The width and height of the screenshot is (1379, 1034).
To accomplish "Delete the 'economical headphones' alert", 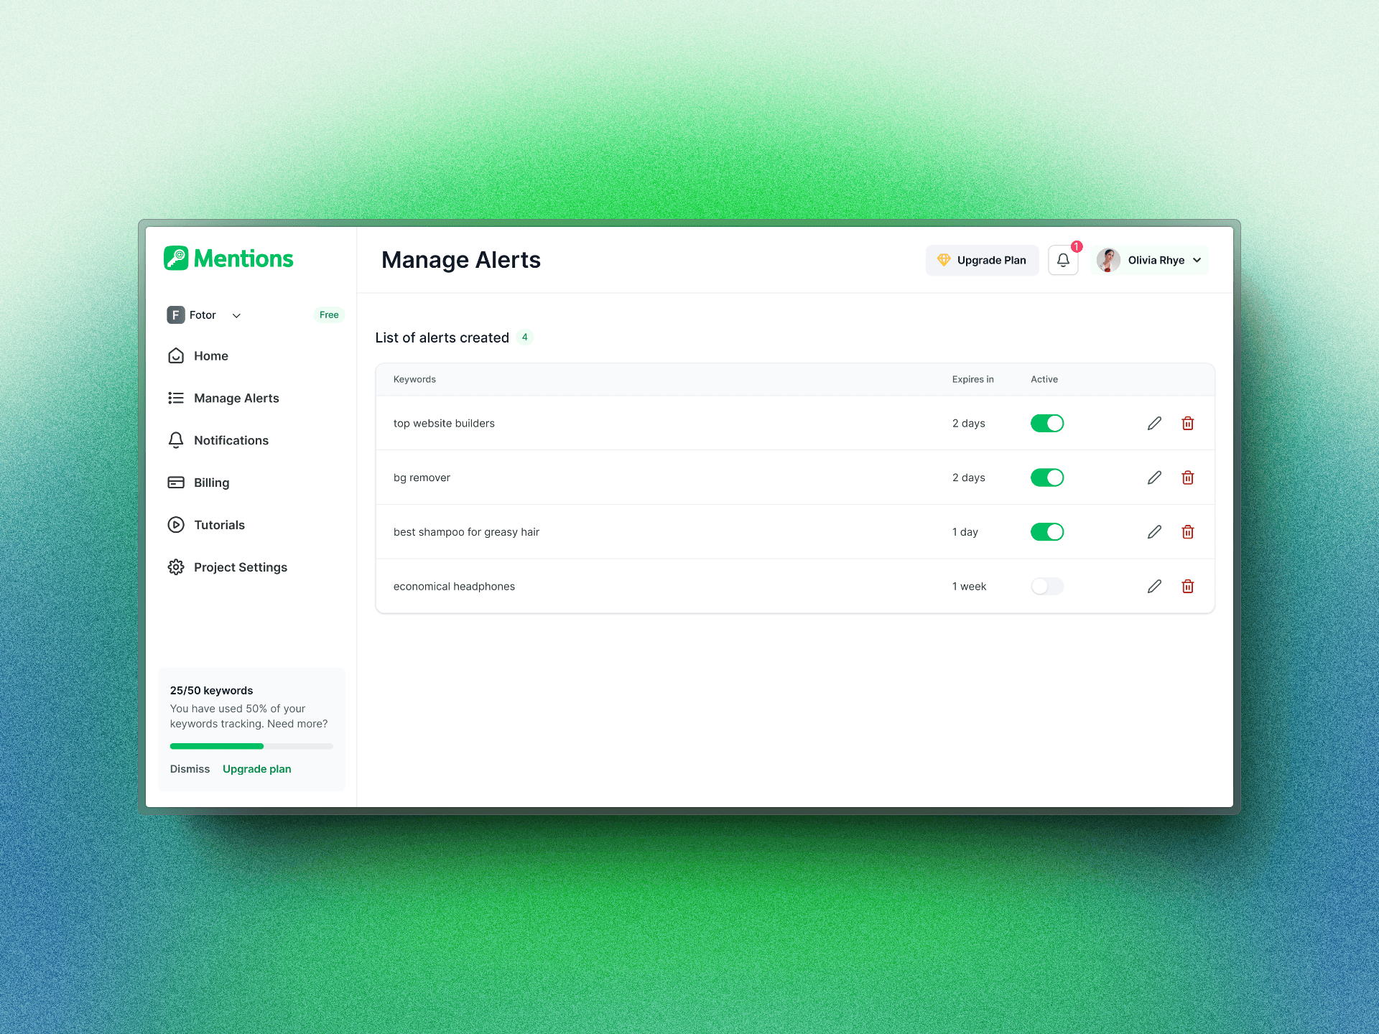I will 1187,586.
